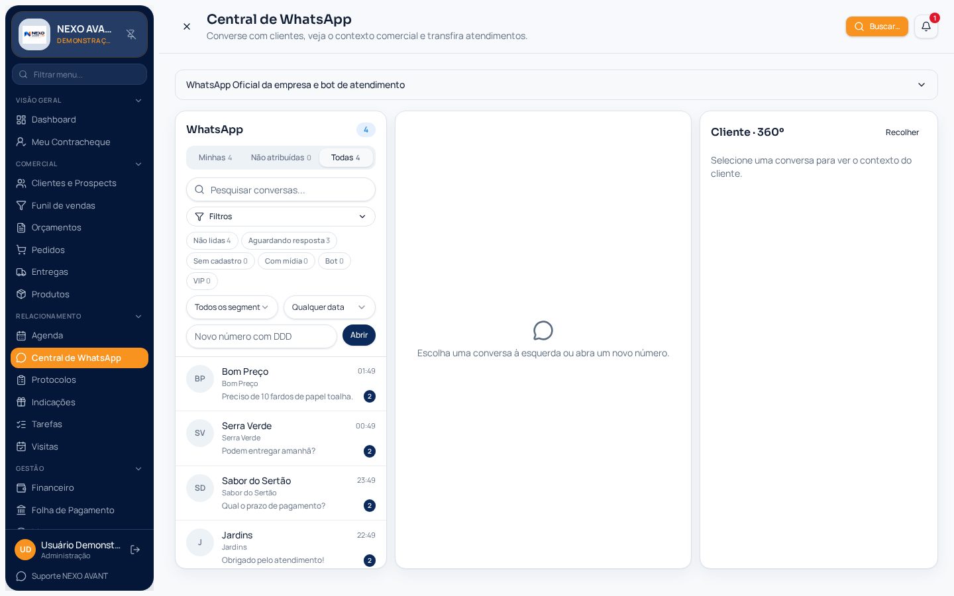The image size is (954, 596).
Task: Open Qualquer data dropdown
Action: pyautogui.click(x=329, y=307)
